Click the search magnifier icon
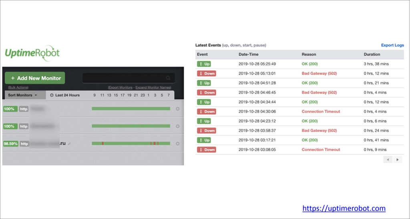Image resolution: width=410 pixels, height=219 pixels. [x=168, y=78]
